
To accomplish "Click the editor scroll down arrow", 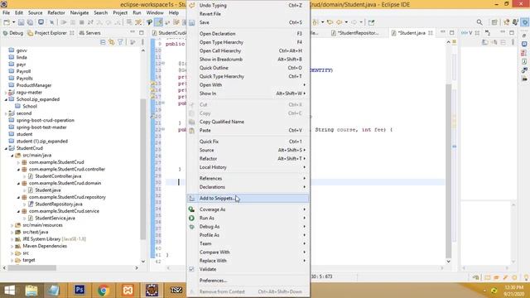I will pyautogui.click(x=449, y=262).
